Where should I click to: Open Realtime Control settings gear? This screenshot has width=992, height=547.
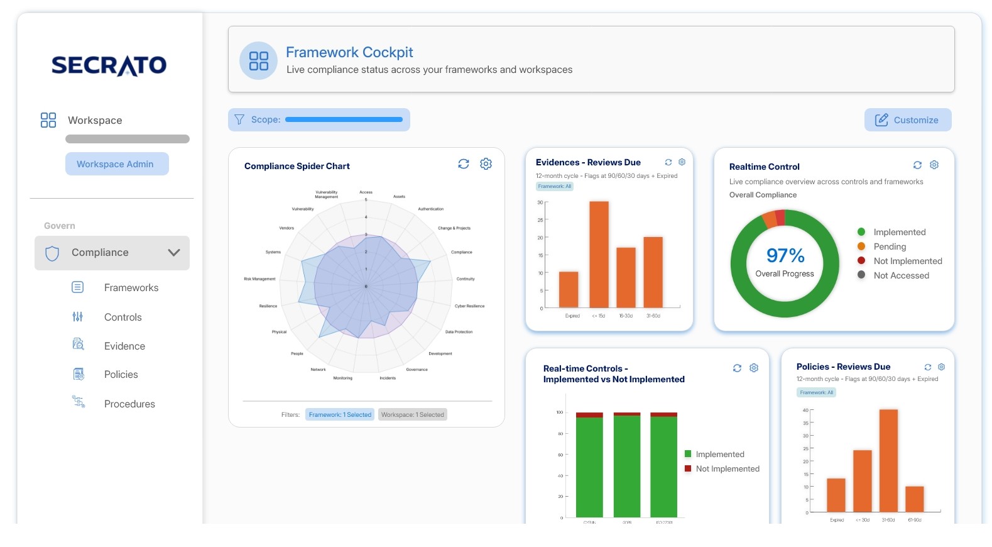[x=934, y=165]
